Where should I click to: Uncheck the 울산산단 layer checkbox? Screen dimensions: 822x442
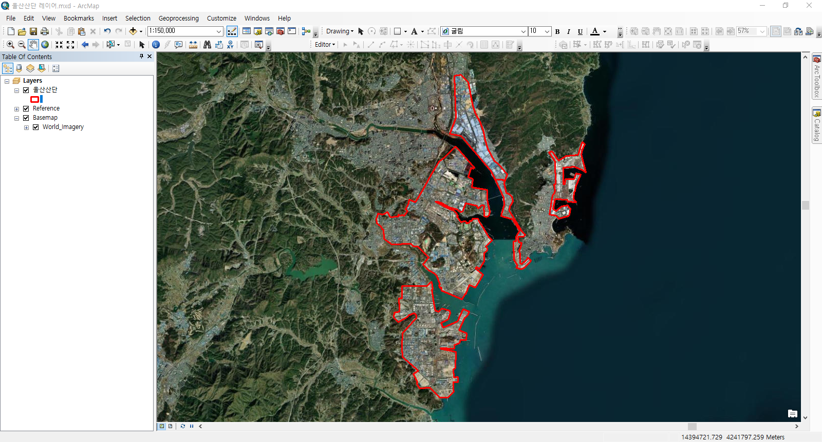point(26,90)
